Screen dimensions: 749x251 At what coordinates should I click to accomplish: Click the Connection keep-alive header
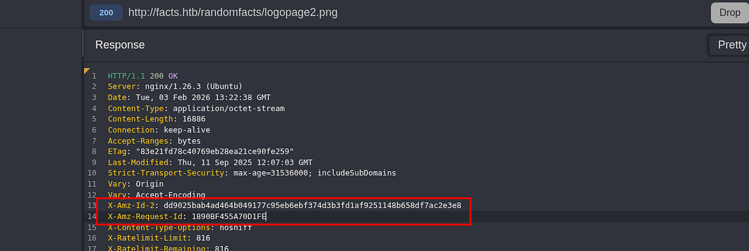click(159, 130)
